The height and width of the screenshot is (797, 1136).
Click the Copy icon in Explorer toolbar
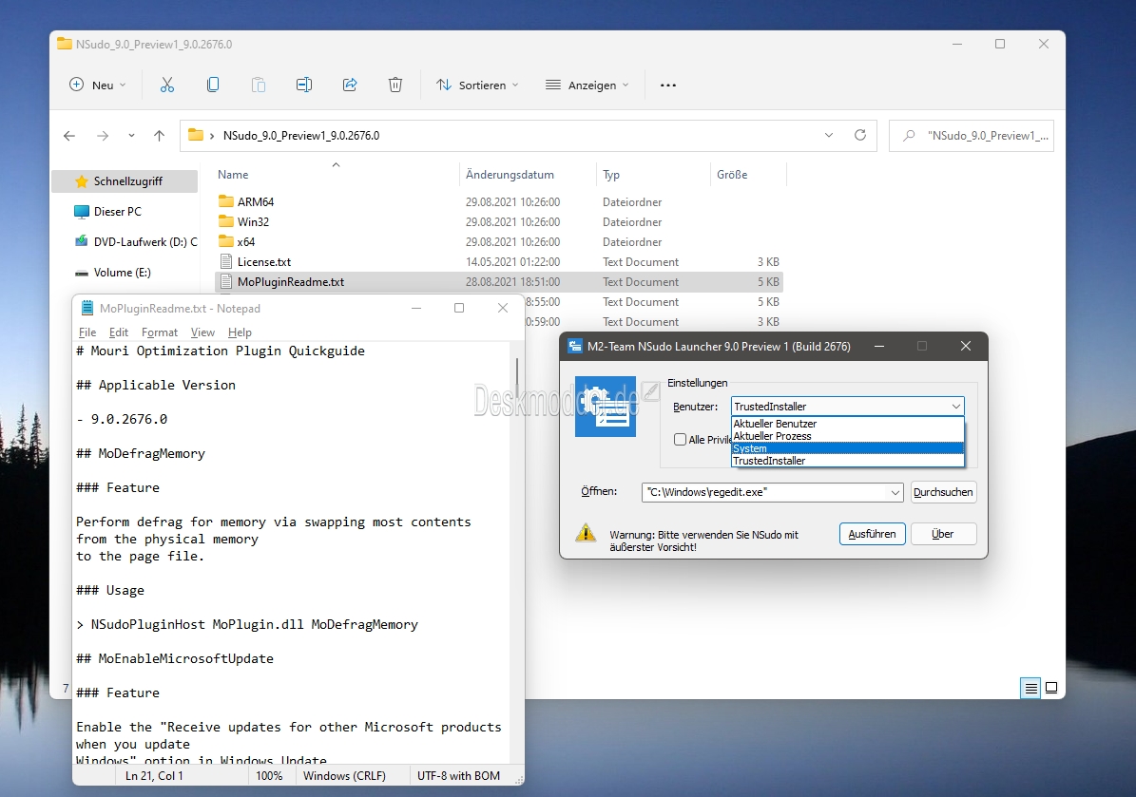coord(213,85)
